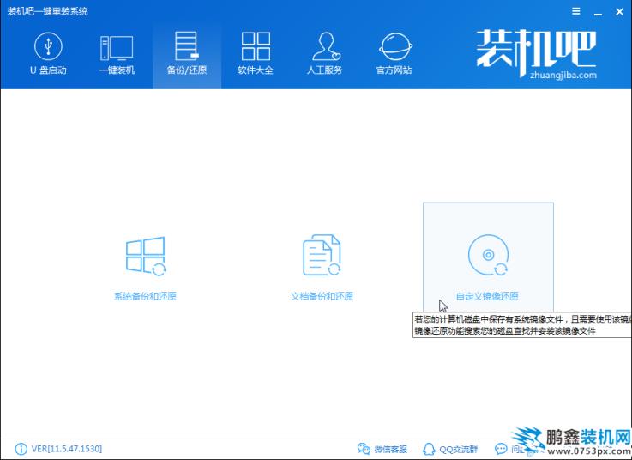Open the 软件大全 section
The image size is (632, 460).
click(x=256, y=53)
